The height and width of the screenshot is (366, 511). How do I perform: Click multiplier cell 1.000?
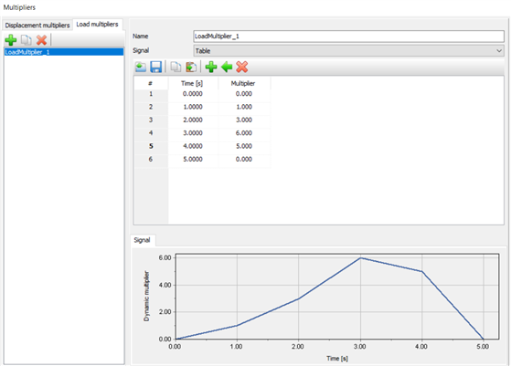coord(244,107)
